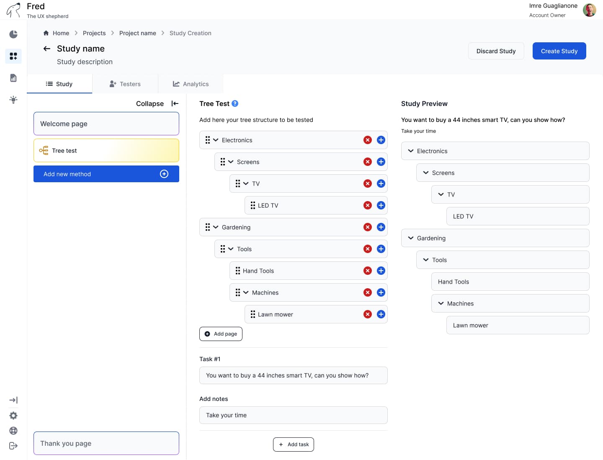
Task: Collapse Machines in Study Preview
Action: (x=441, y=303)
